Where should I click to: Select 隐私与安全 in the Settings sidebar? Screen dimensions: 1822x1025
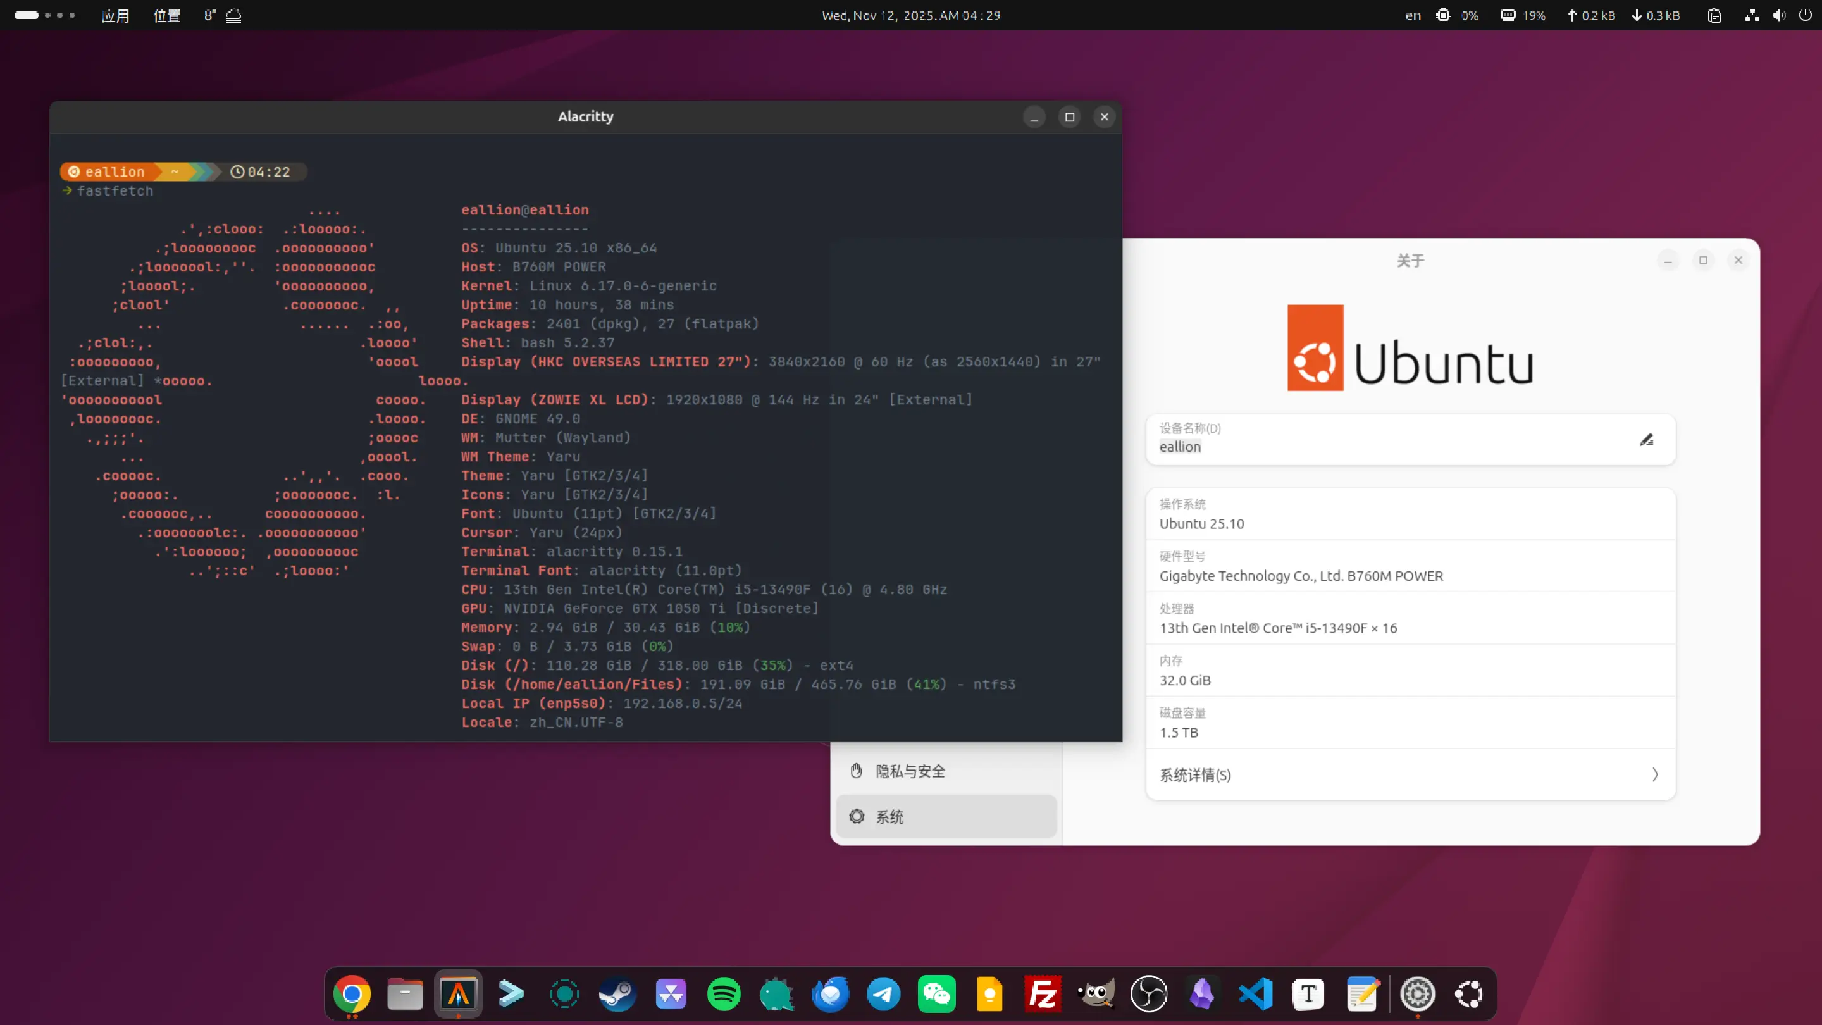[909, 771]
